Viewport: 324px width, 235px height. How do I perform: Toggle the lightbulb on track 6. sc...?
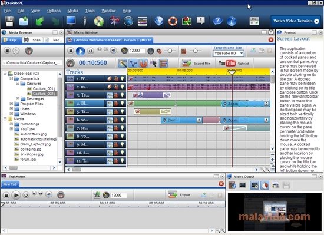[x=123, y=120]
